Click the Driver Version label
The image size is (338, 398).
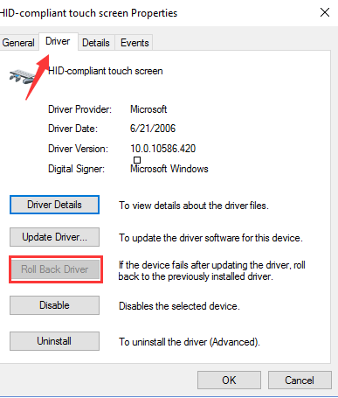tap(78, 149)
